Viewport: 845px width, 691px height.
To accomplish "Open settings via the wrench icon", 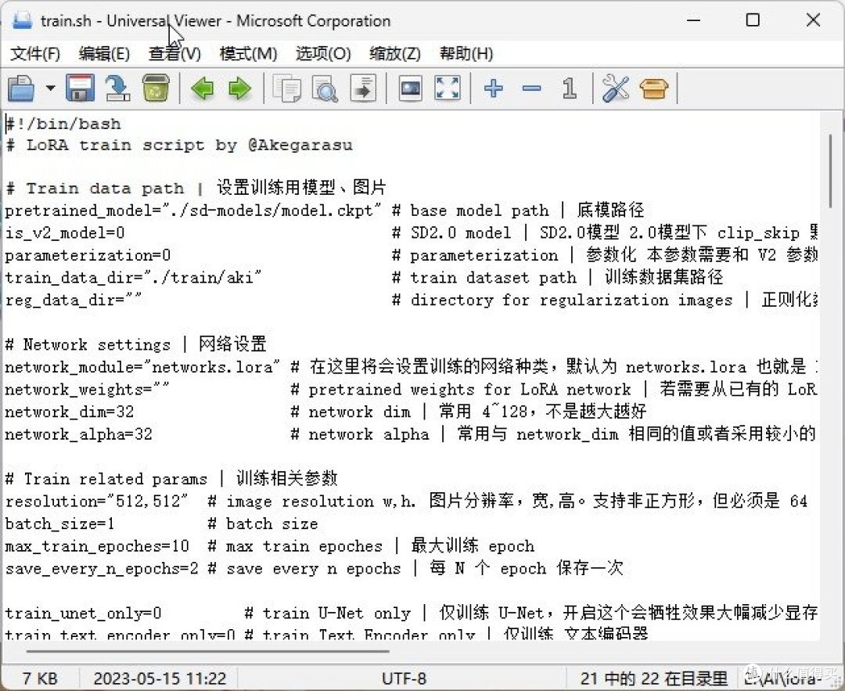I will 616,88.
